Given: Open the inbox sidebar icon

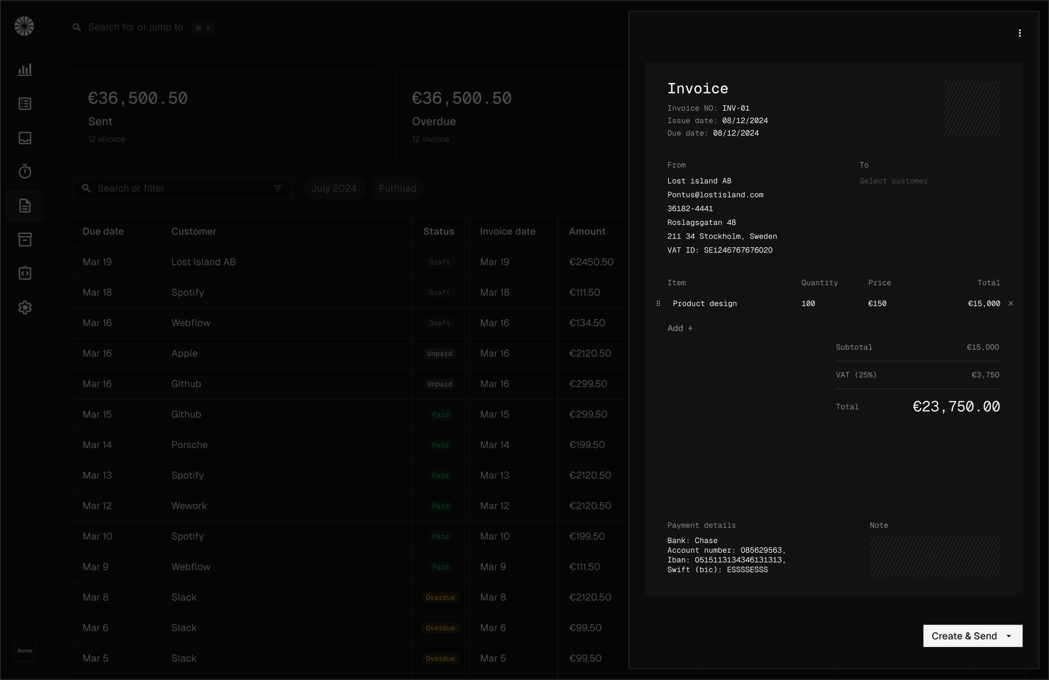Looking at the screenshot, I should click(x=25, y=138).
